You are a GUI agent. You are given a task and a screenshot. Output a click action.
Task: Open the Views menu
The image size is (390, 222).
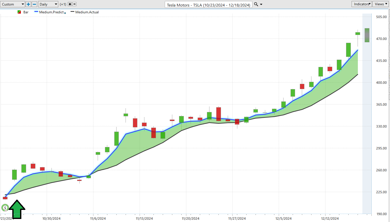(381, 4)
